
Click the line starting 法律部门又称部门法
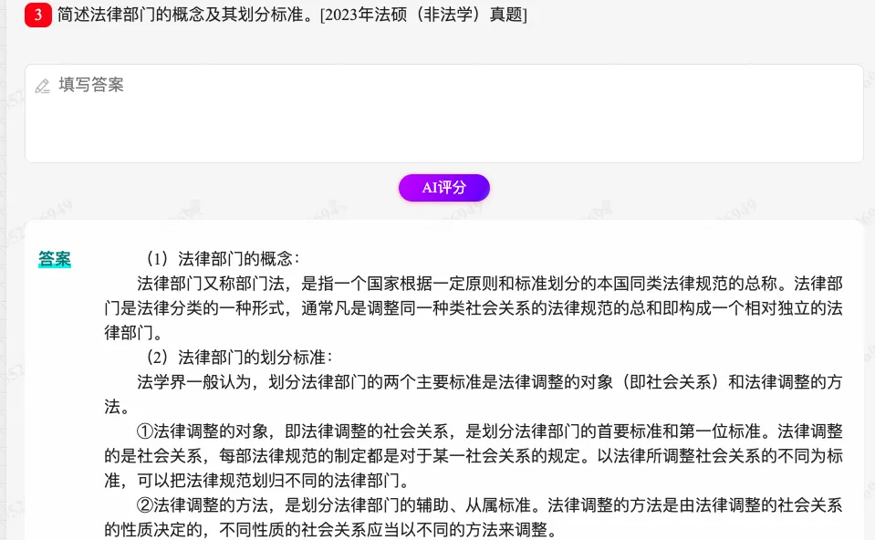(x=490, y=284)
